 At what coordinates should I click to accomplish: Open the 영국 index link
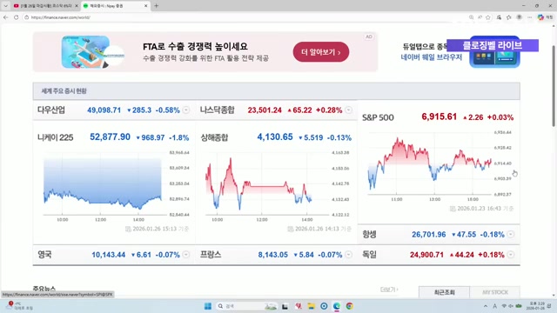coord(44,255)
